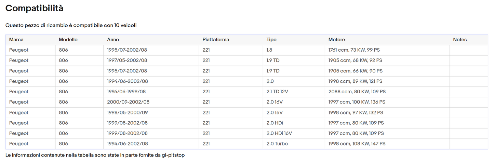The width and height of the screenshot is (494, 163).
Task: Select the Motore column header
Action: click(336, 40)
